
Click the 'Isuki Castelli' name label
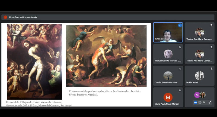click(x=192, y=82)
